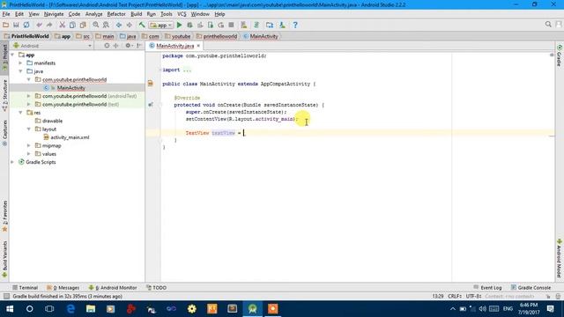Run the app with green play icon
The height and width of the screenshot is (317, 564).
[179, 25]
